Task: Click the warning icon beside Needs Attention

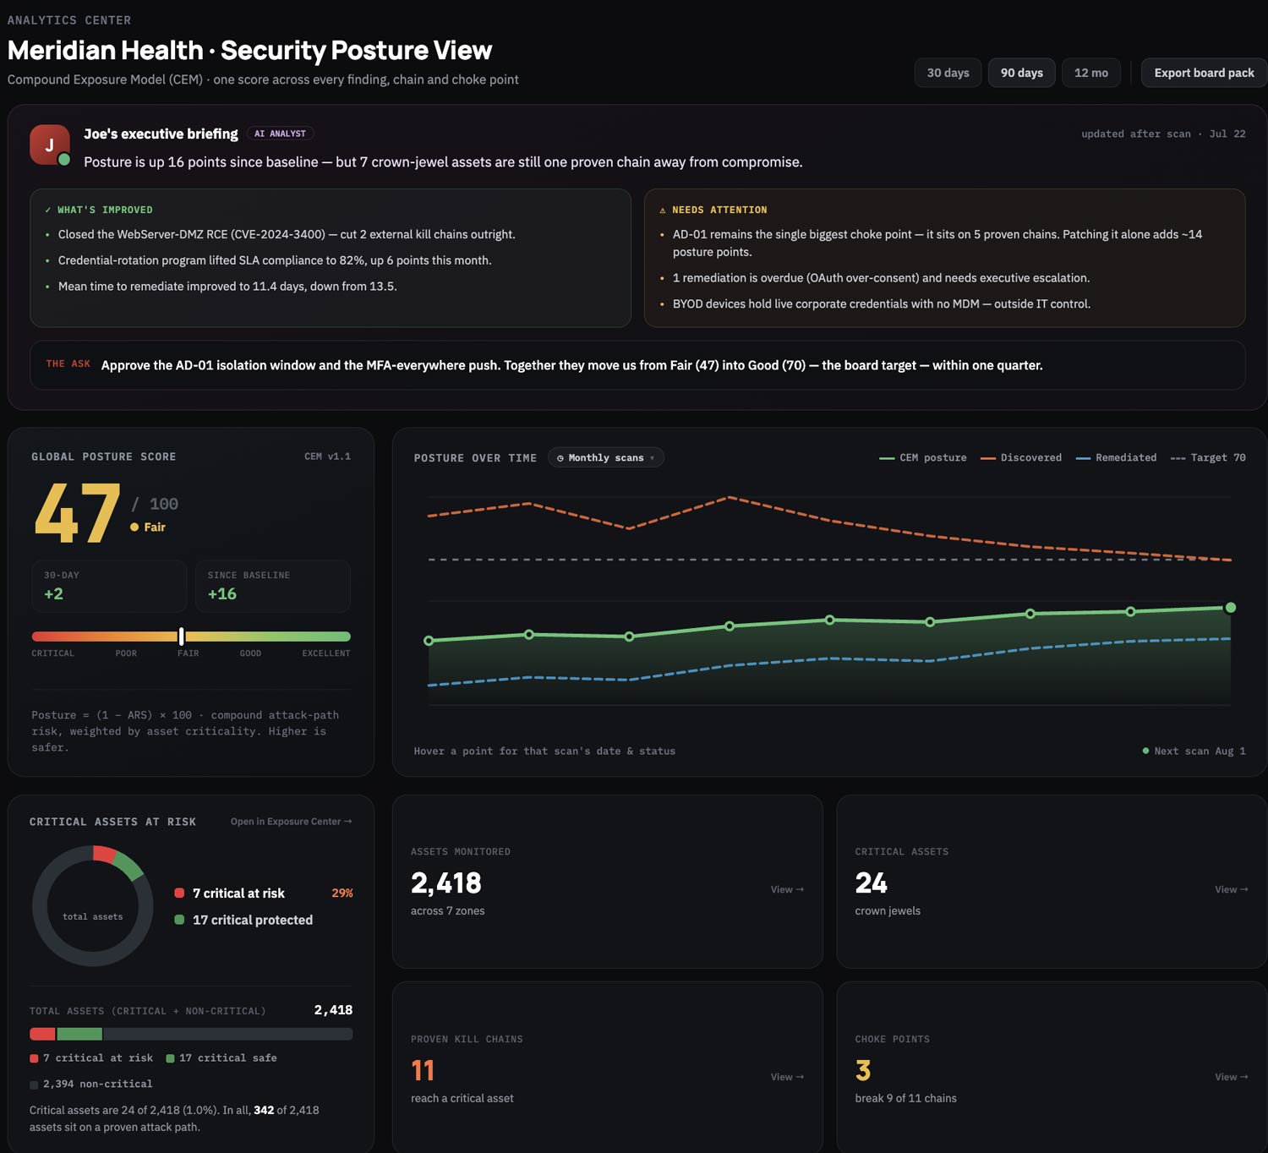Action: click(x=663, y=210)
